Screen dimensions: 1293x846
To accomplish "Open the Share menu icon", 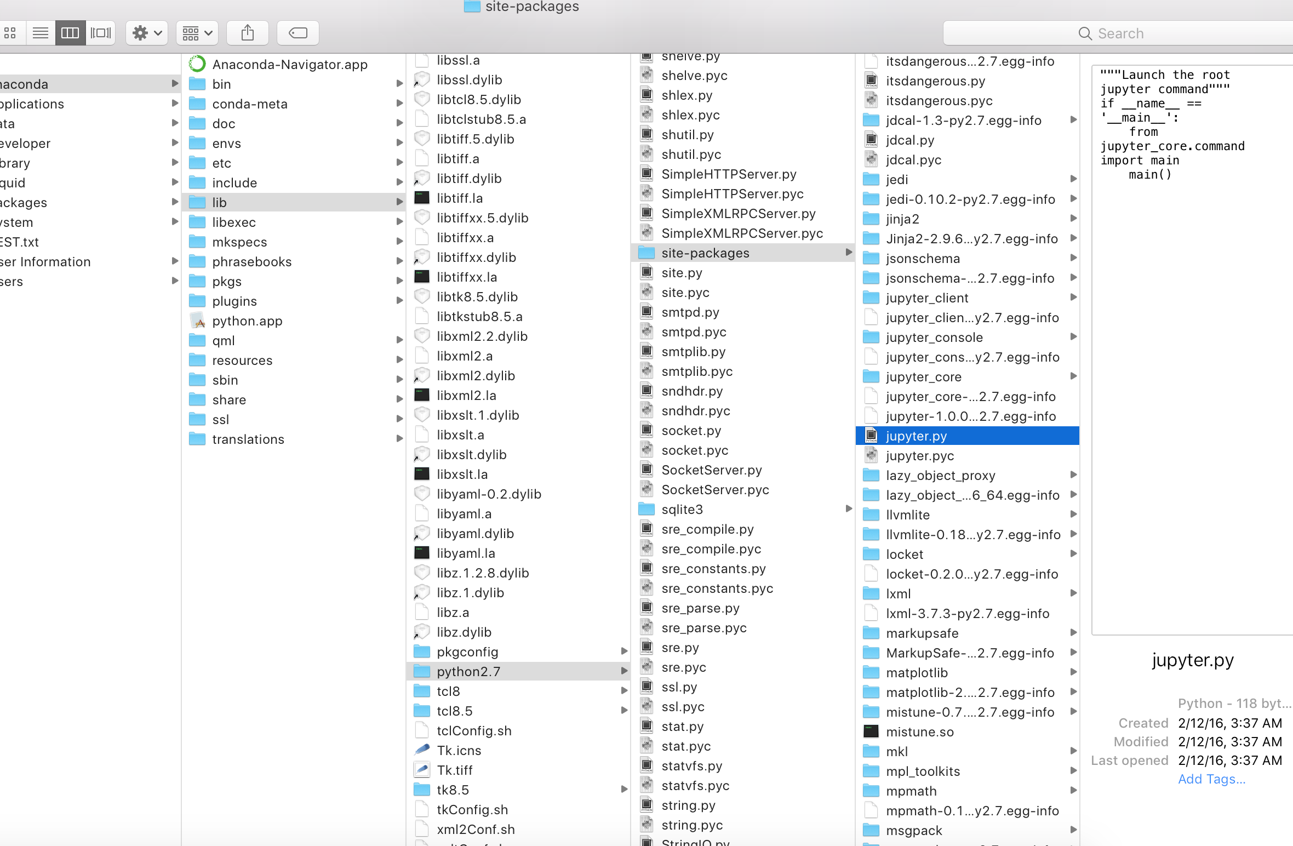I will pyautogui.click(x=248, y=32).
